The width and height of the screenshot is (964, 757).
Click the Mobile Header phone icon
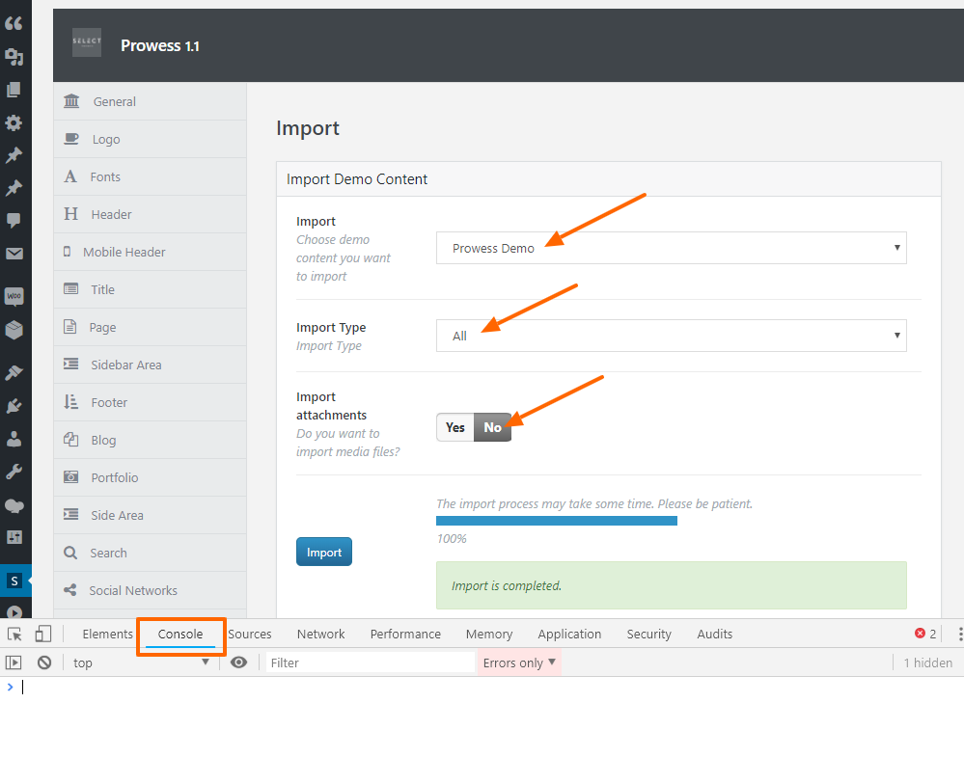(x=67, y=252)
